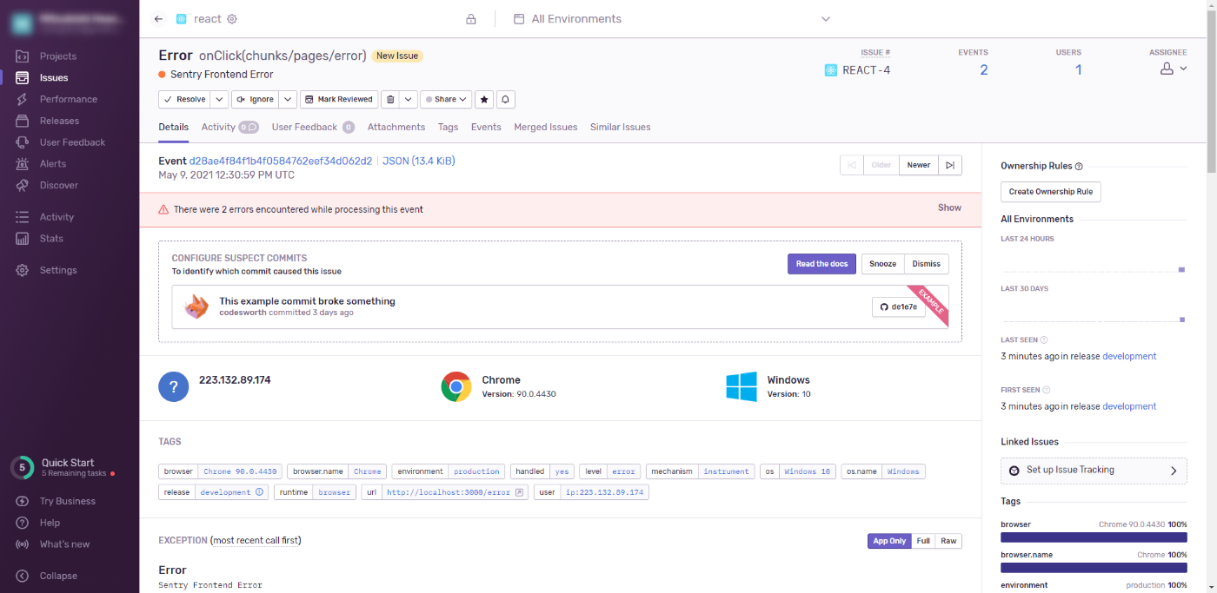Dismiss the suspect commits prompt
The height and width of the screenshot is (593, 1217).
(927, 264)
